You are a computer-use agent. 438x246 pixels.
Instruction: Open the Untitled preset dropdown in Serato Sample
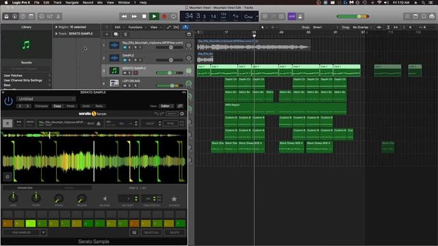coord(46,99)
